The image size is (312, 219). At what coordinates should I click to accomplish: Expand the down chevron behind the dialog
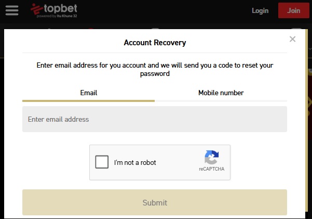coord(310,49)
